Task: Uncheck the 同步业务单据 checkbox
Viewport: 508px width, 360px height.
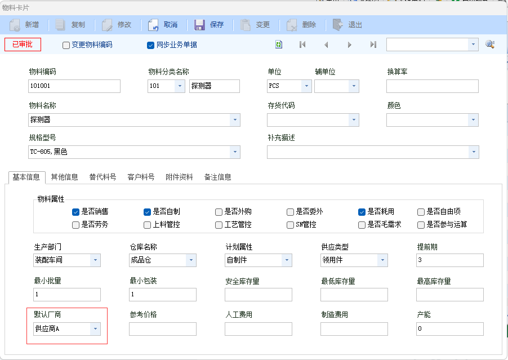Action: 150,45
